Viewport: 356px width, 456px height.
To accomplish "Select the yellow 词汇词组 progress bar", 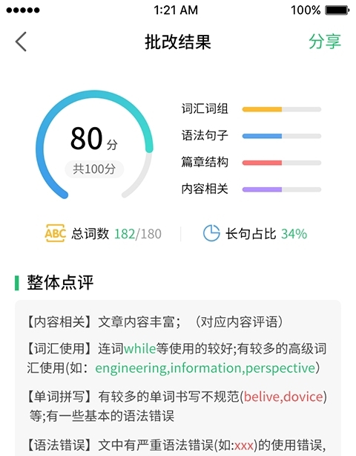I will [x=282, y=109].
